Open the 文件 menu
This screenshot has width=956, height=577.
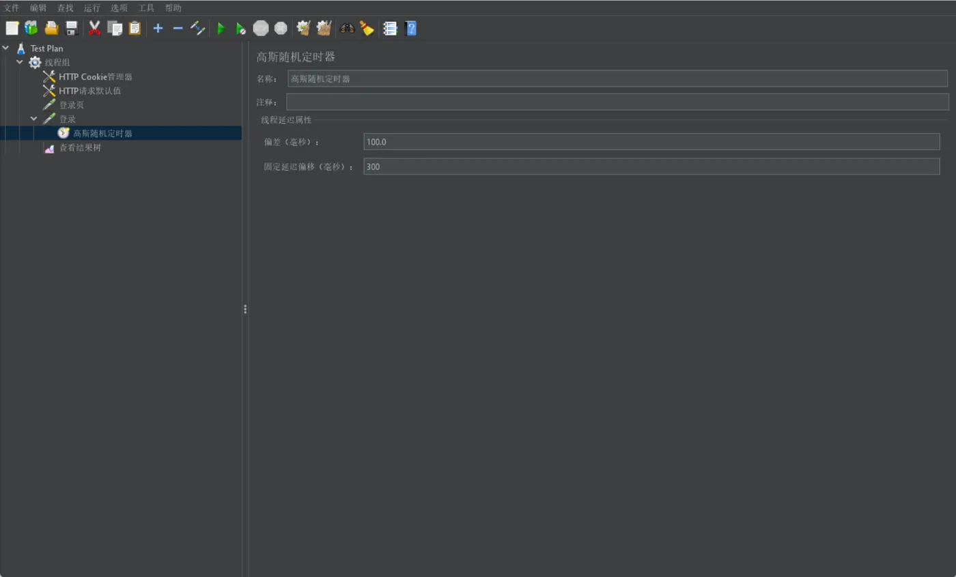[12, 8]
